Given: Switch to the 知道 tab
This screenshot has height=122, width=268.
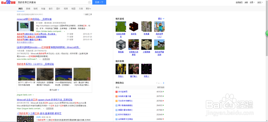Looking at the screenshot, I should click(43, 9).
